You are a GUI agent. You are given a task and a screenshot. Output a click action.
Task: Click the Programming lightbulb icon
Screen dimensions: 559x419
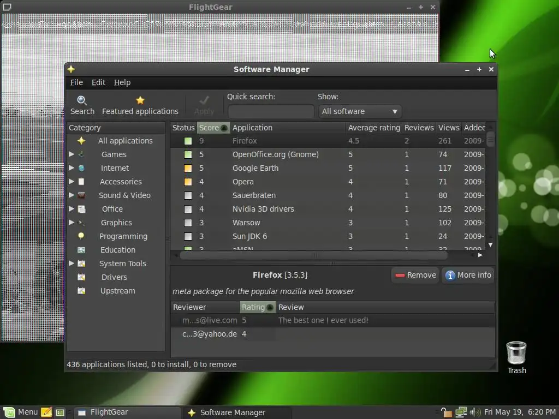coord(81,236)
